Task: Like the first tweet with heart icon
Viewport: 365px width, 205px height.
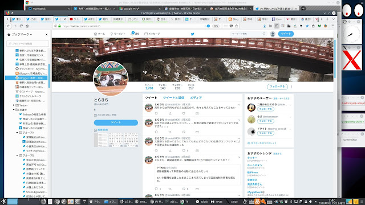Action: (184, 113)
